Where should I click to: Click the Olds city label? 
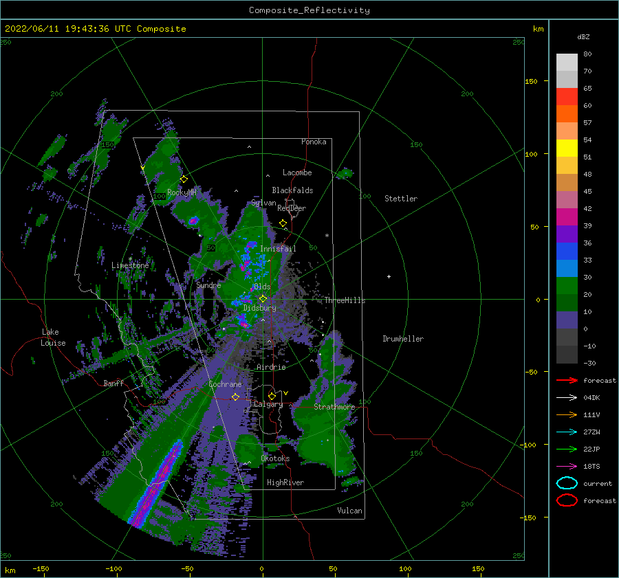point(262,287)
